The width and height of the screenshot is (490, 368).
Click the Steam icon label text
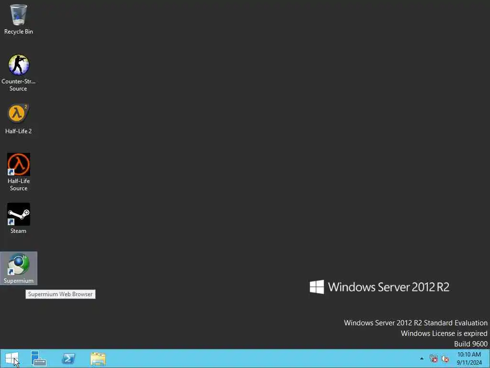click(x=19, y=231)
